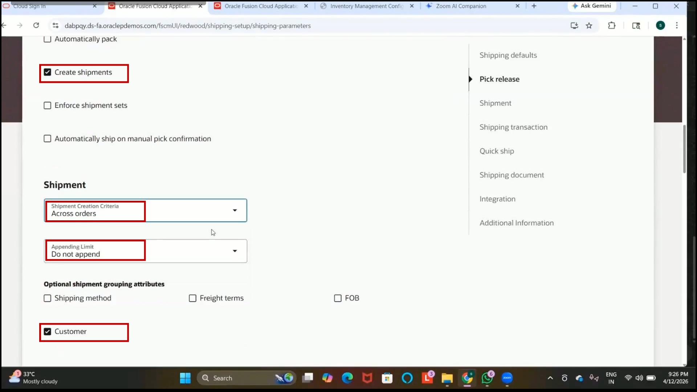Open the Wi-Fi network icon in tray

click(628, 378)
